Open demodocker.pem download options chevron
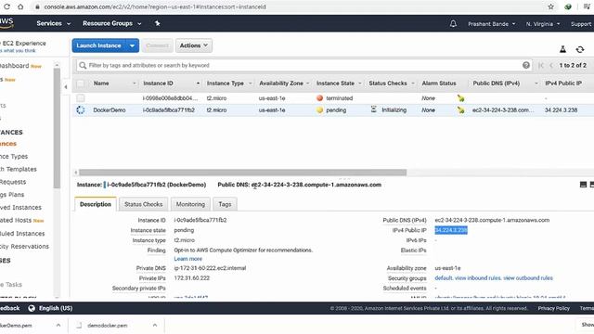 (155, 326)
